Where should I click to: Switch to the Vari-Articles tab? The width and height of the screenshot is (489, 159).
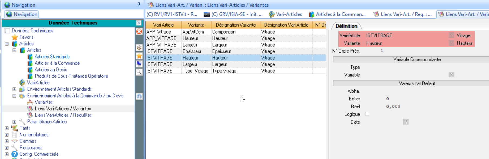click(286, 14)
